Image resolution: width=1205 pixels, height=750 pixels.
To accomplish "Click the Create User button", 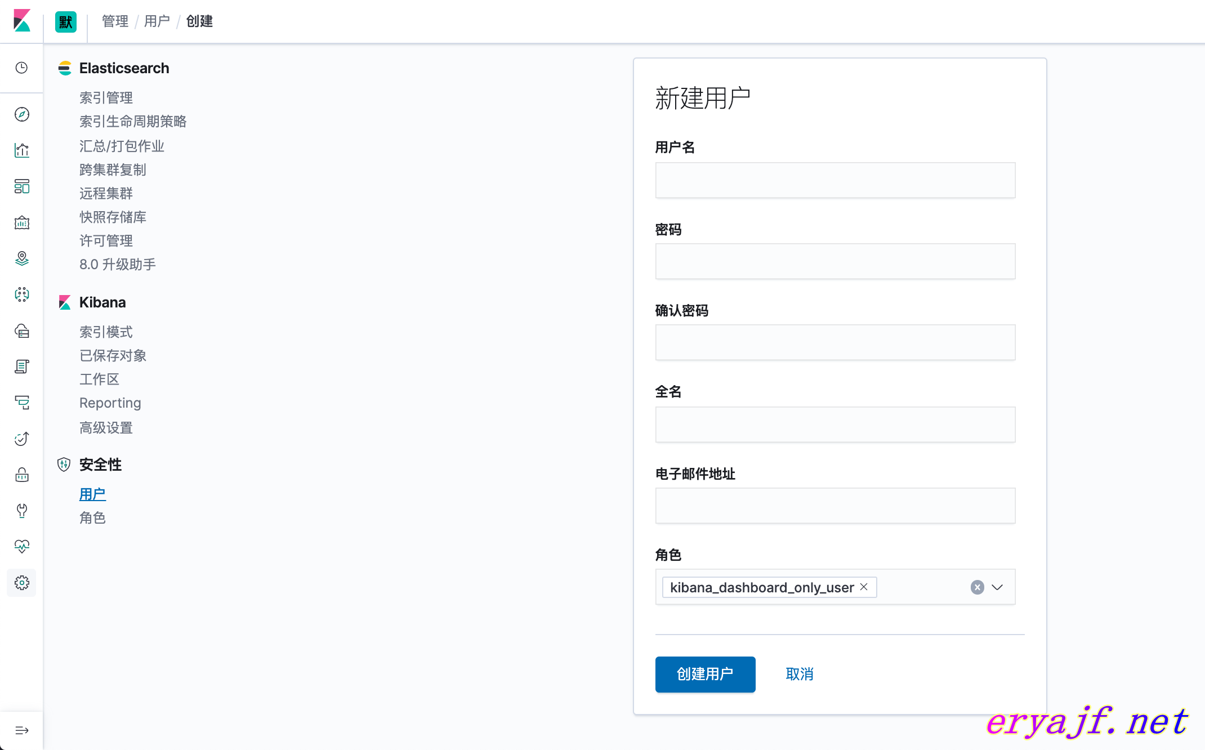I will 705,674.
